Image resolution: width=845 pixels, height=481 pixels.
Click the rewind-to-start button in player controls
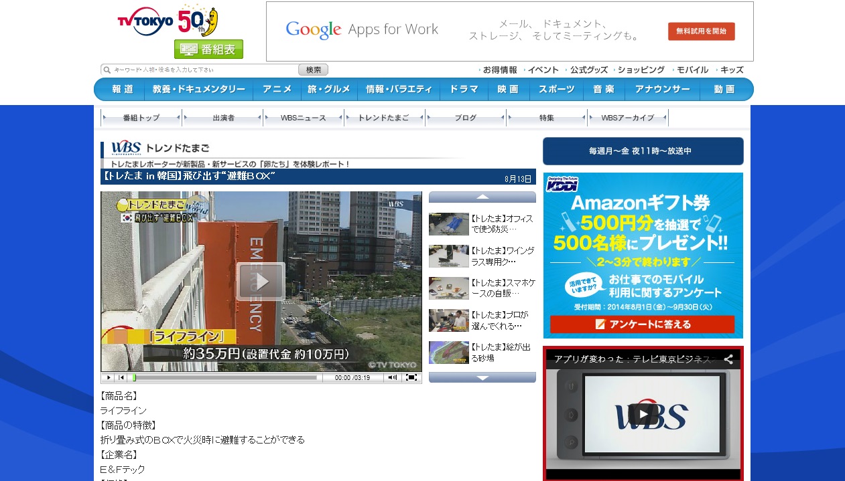coord(121,377)
